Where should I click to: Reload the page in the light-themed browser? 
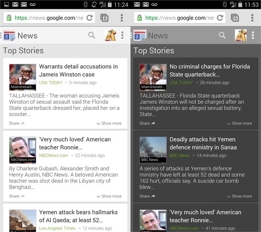(x=89, y=18)
